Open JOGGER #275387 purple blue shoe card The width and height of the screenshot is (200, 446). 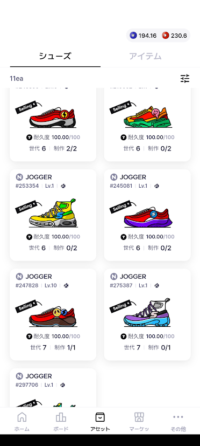[x=147, y=314]
